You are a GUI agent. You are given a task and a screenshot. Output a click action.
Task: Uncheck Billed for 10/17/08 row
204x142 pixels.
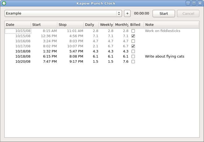(133, 46)
